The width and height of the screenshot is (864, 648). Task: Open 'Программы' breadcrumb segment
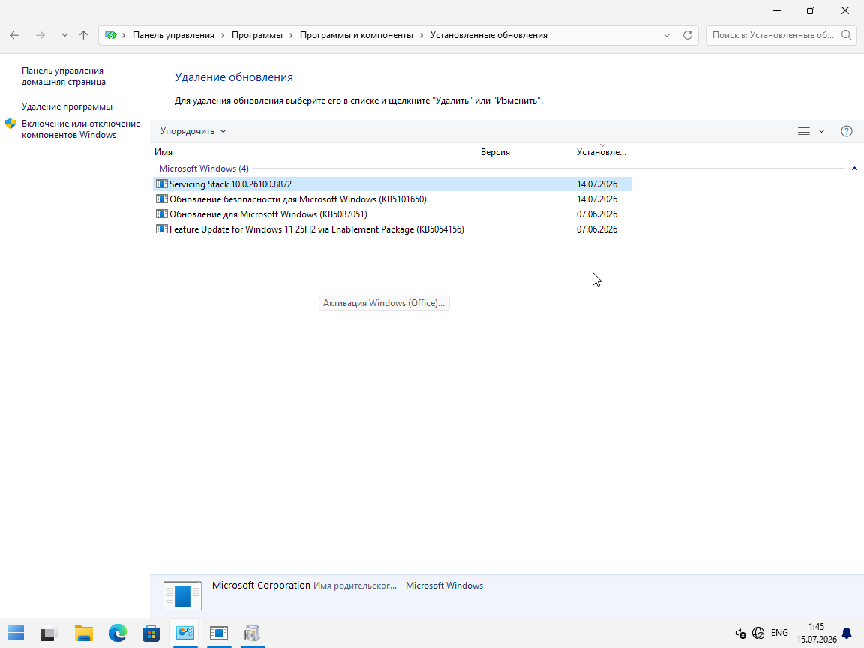point(256,35)
